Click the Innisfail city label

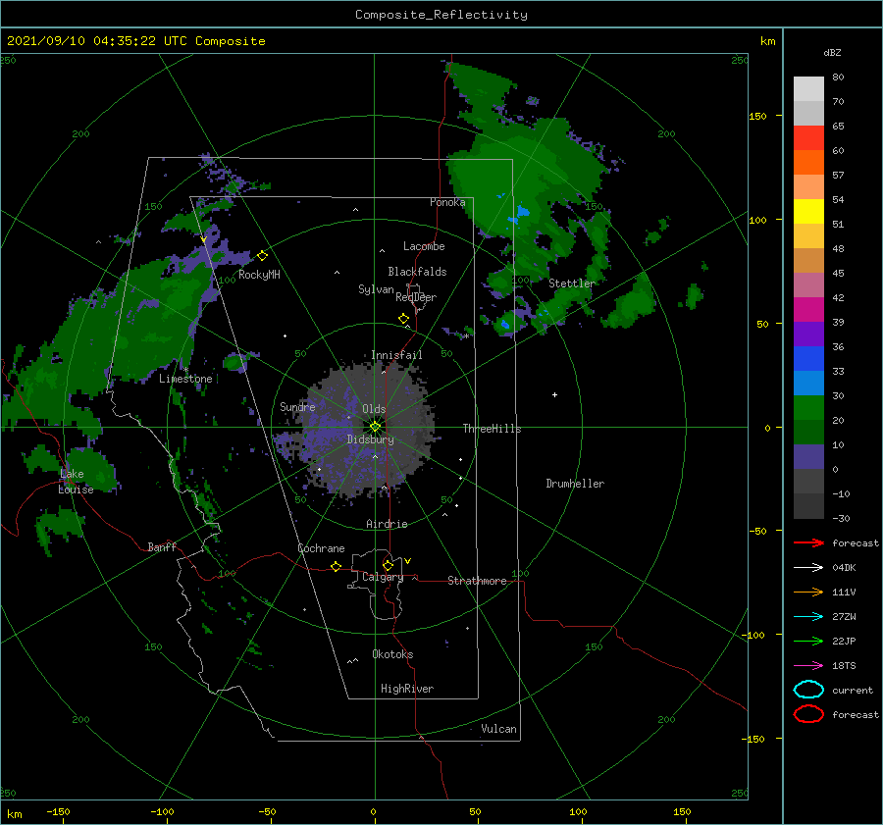(x=396, y=355)
